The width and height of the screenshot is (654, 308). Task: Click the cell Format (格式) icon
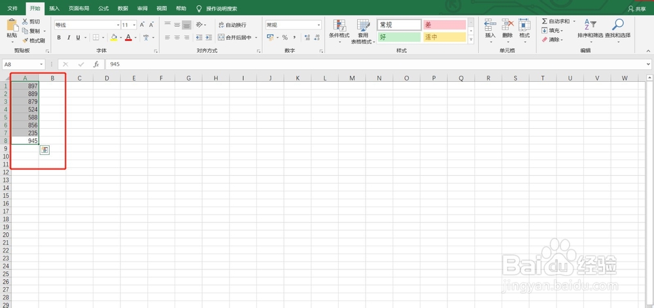525,25
